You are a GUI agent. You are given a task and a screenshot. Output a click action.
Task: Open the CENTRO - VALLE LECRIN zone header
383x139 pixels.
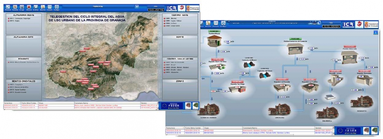click(180, 59)
